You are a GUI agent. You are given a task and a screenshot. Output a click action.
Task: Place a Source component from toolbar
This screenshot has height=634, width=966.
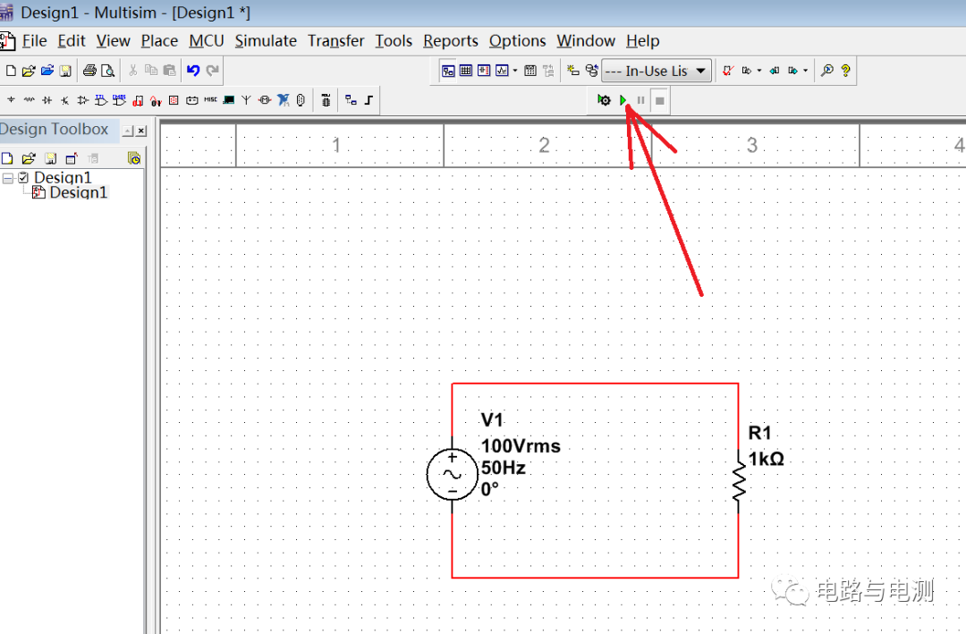tap(11, 100)
